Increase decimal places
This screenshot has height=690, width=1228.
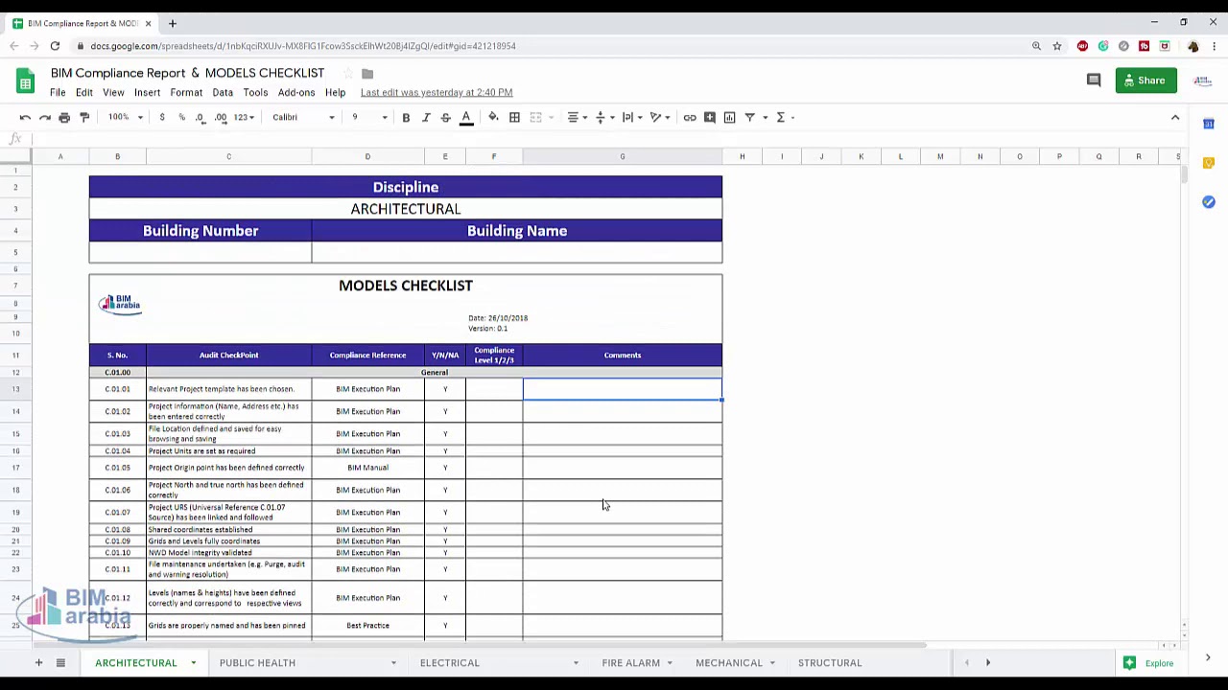(221, 117)
